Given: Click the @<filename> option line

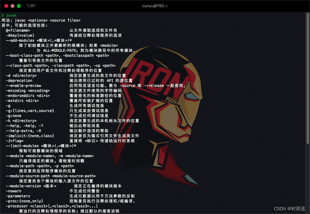Looking at the screenshot, I should (x=18, y=30).
